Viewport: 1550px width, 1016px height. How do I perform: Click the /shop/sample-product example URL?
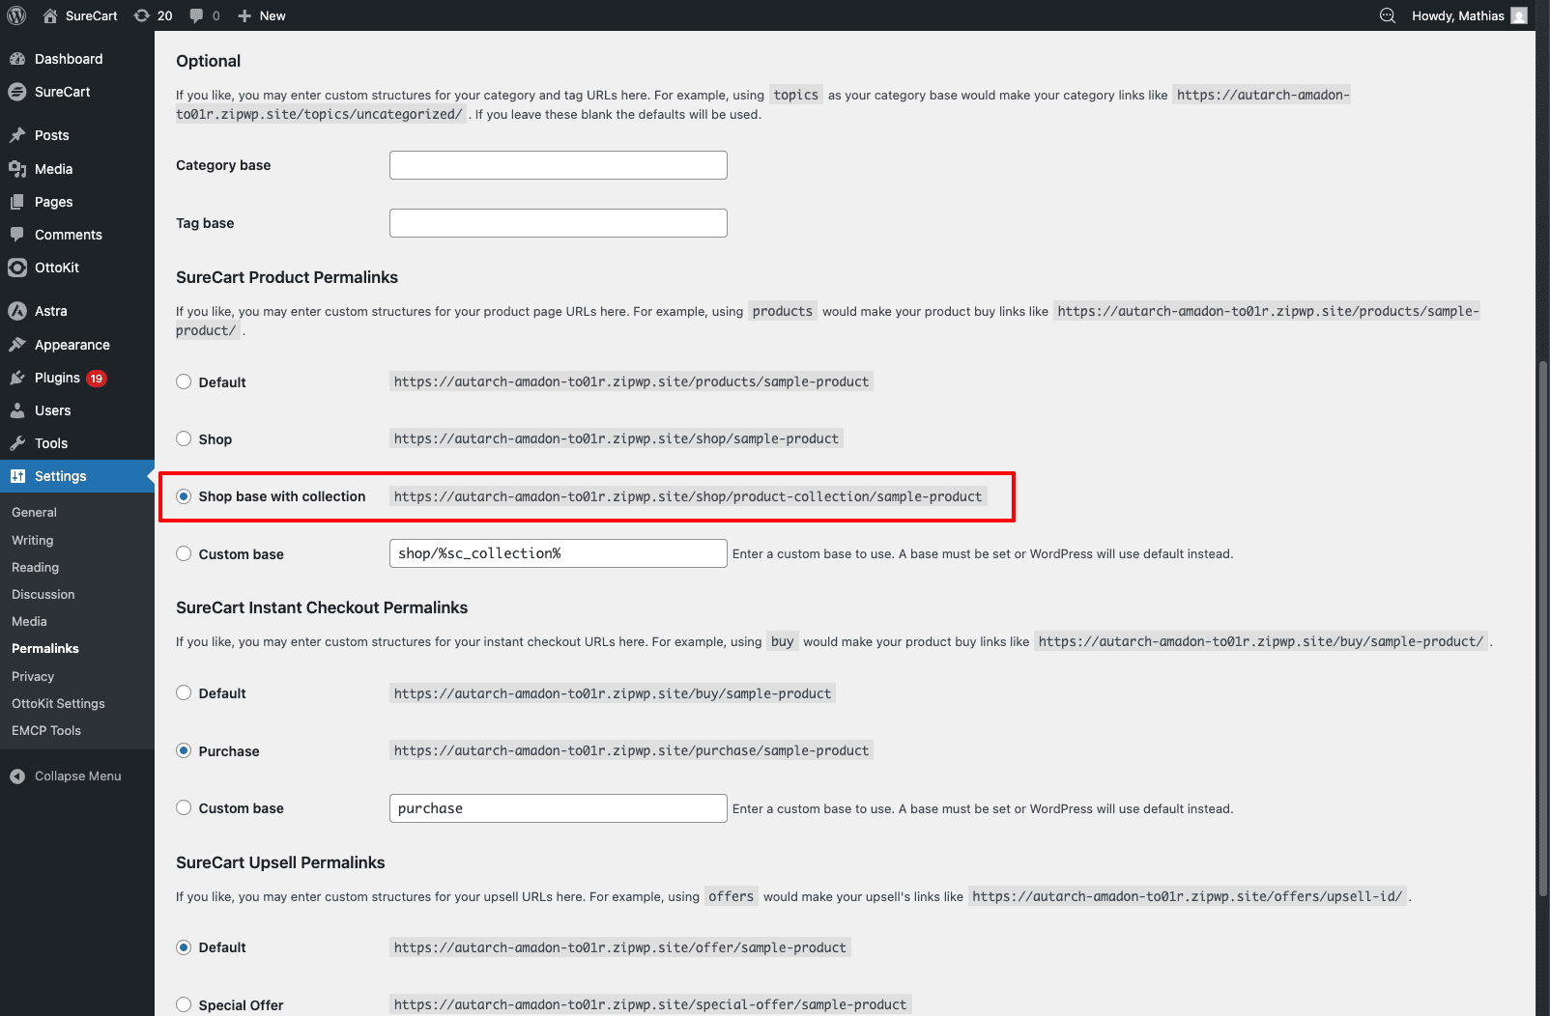click(x=617, y=438)
